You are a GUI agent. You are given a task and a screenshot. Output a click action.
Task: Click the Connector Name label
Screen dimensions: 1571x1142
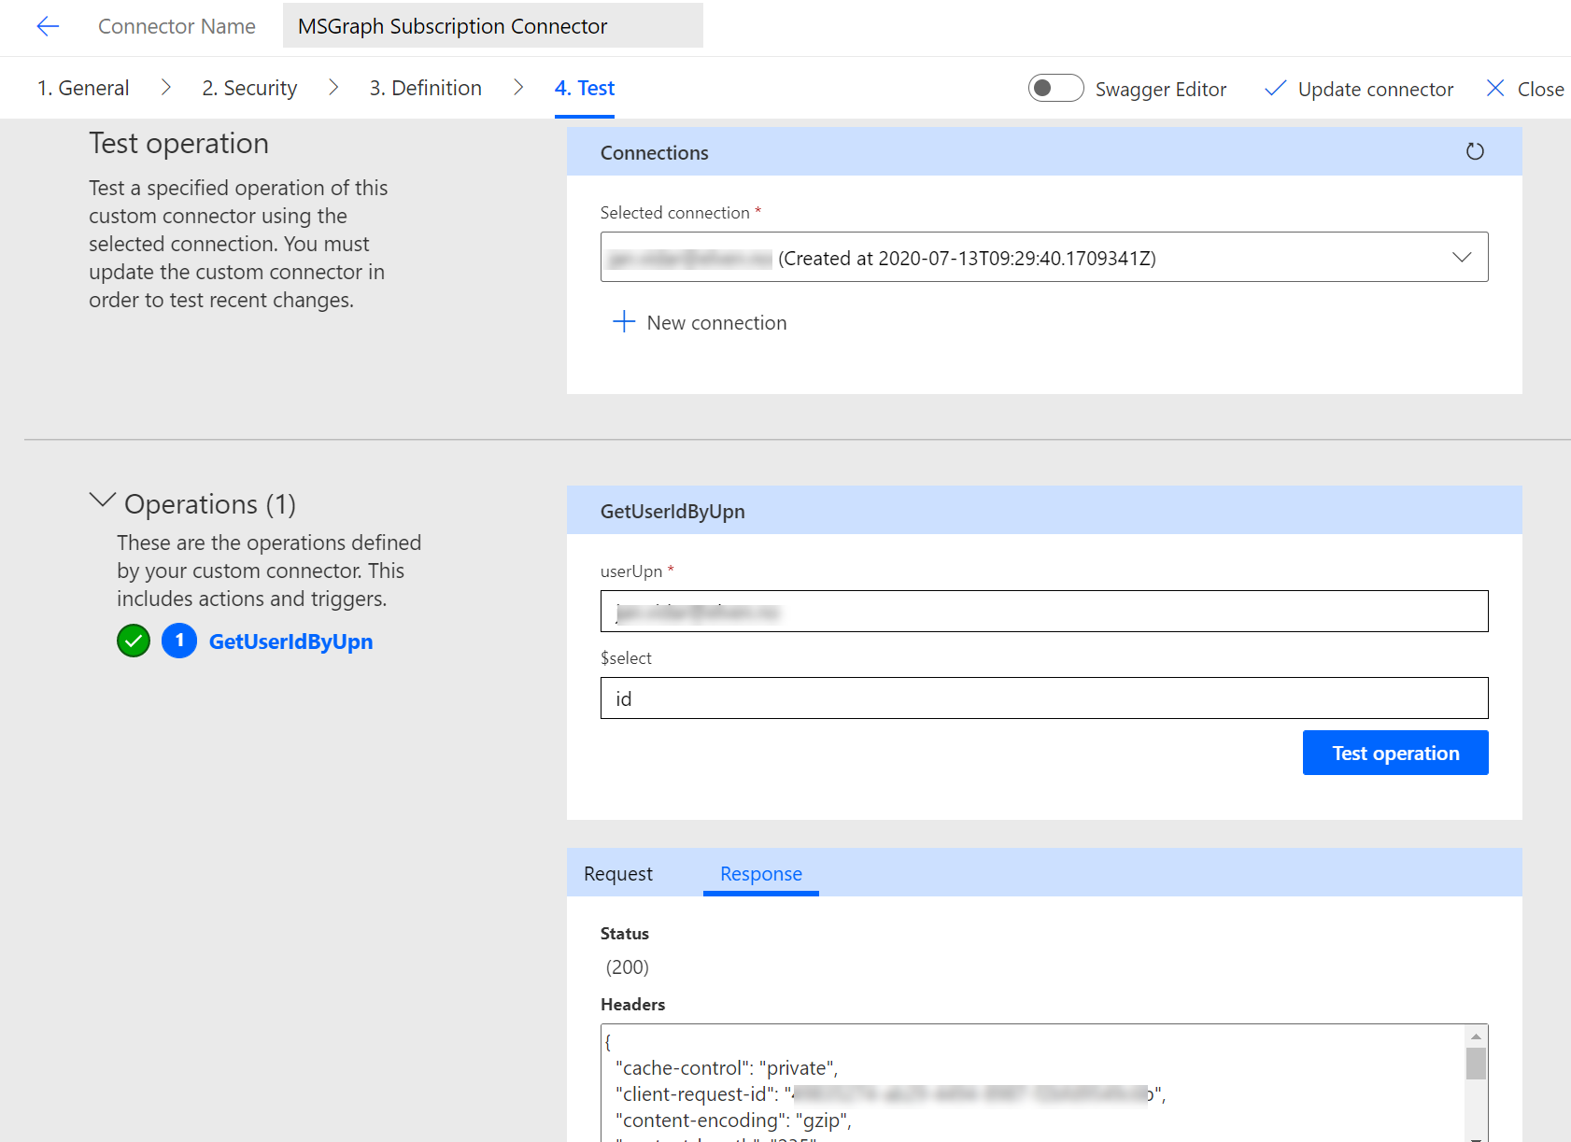click(x=177, y=26)
